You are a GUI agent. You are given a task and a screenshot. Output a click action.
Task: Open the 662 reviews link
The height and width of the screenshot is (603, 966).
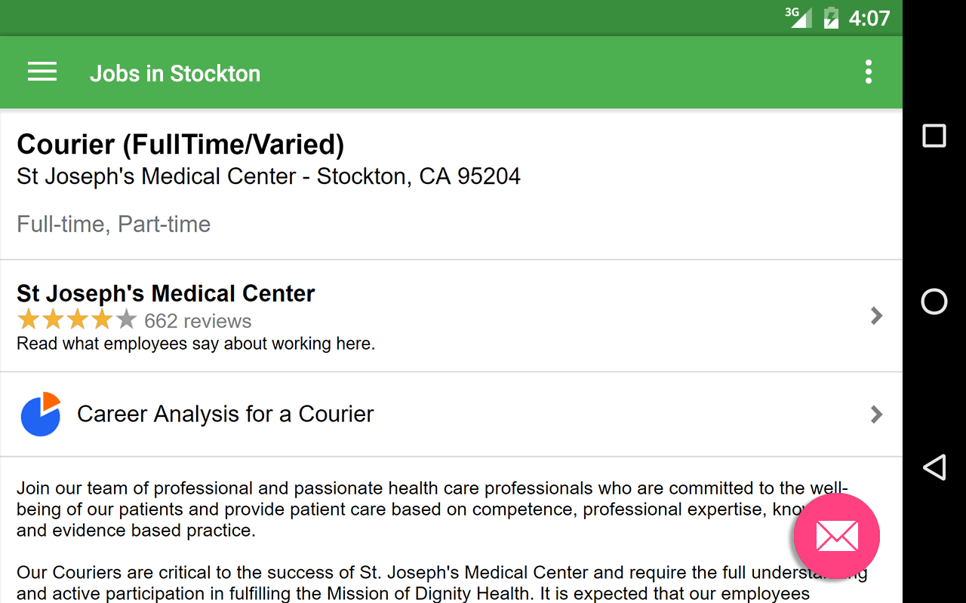[x=198, y=321]
